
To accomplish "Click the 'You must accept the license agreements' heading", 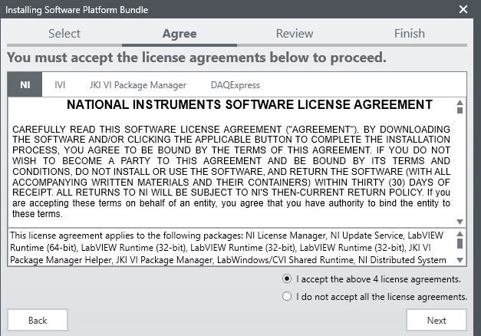I will (x=196, y=58).
